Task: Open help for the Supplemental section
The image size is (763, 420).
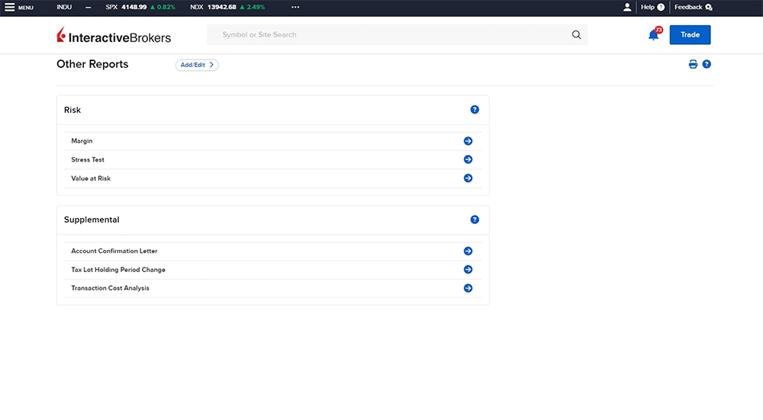Action: click(x=475, y=220)
